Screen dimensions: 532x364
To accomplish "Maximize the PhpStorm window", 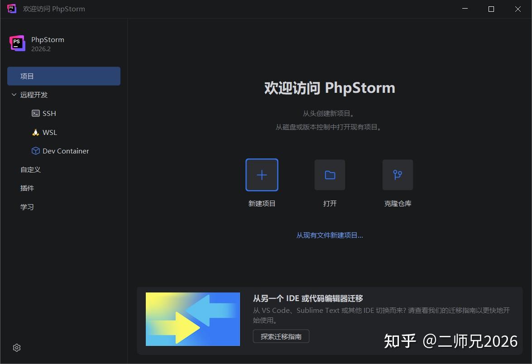I will 491,9.
